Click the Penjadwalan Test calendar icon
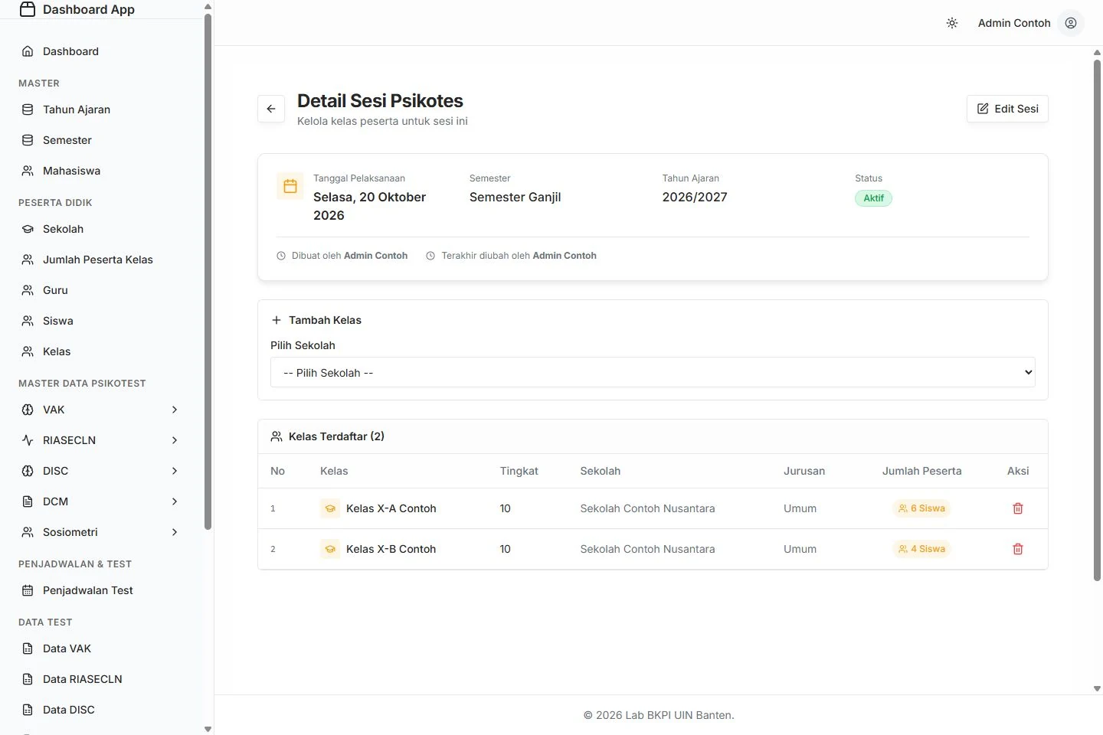Screen dimensions: 1103x735 [x=28, y=590]
